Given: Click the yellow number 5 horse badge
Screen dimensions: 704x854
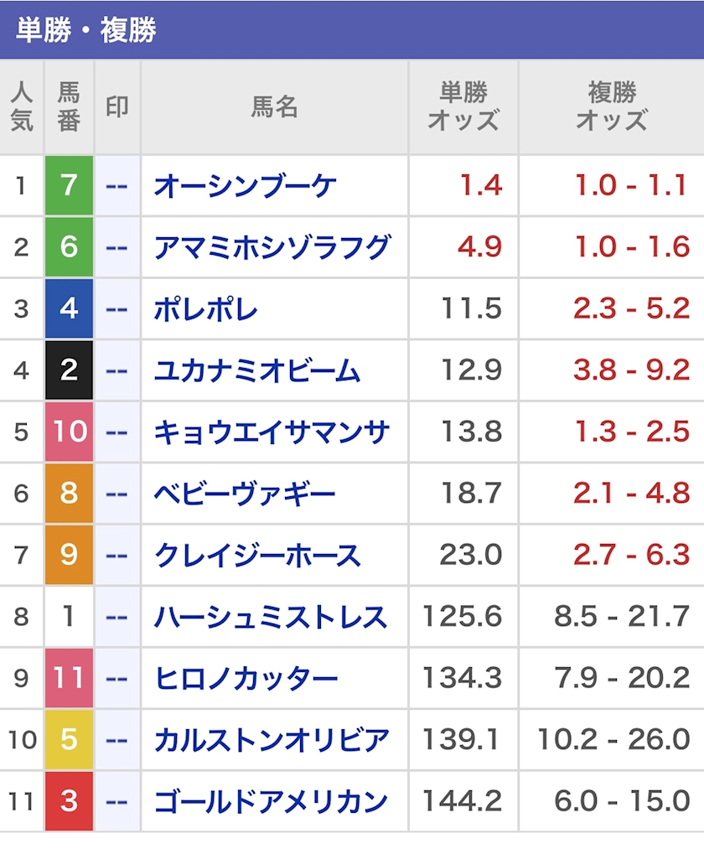Looking at the screenshot, I should pyautogui.click(x=69, y=739).
